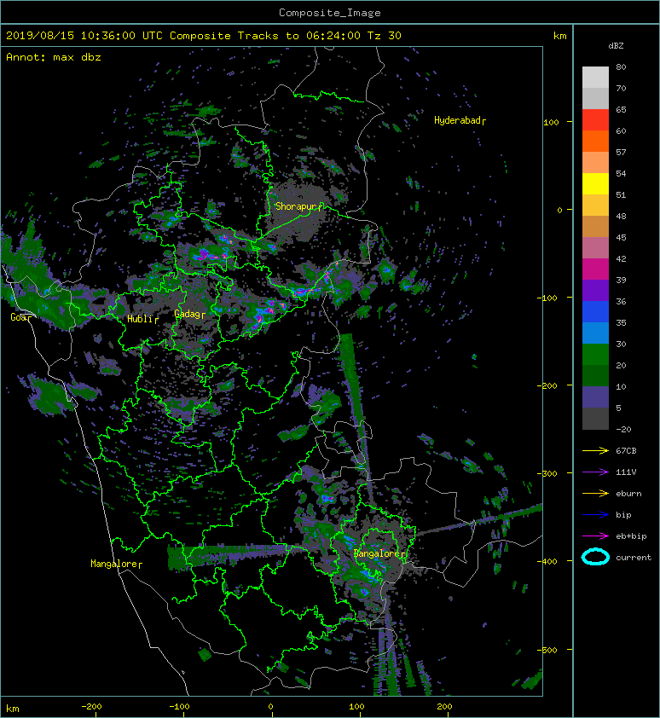
Task: Select the yellow 51–54 dBZ color swatch
Action: click(x=595, y=184)
